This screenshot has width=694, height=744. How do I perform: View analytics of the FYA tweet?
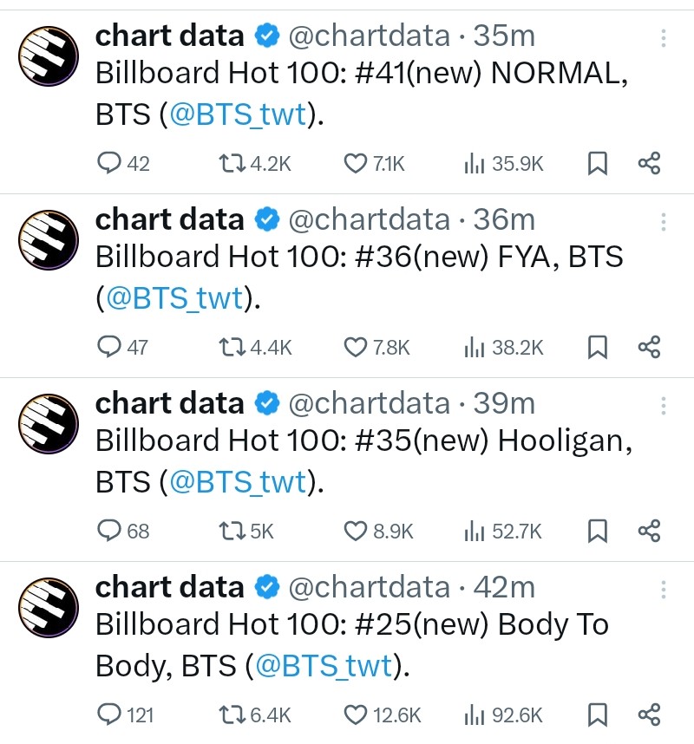[x=474, y=347]
